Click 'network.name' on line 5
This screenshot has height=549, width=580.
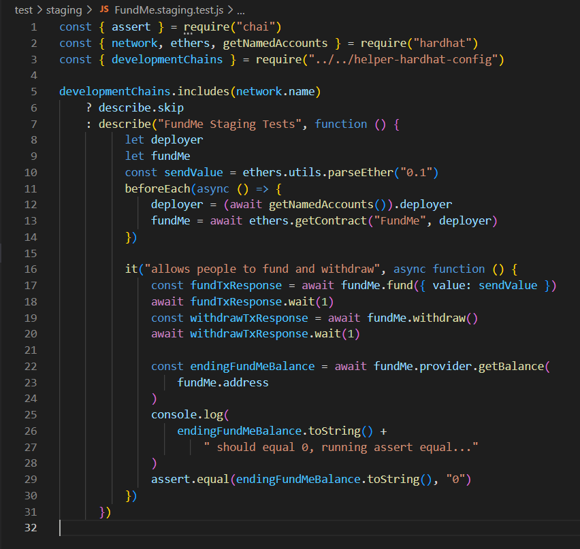276,91
